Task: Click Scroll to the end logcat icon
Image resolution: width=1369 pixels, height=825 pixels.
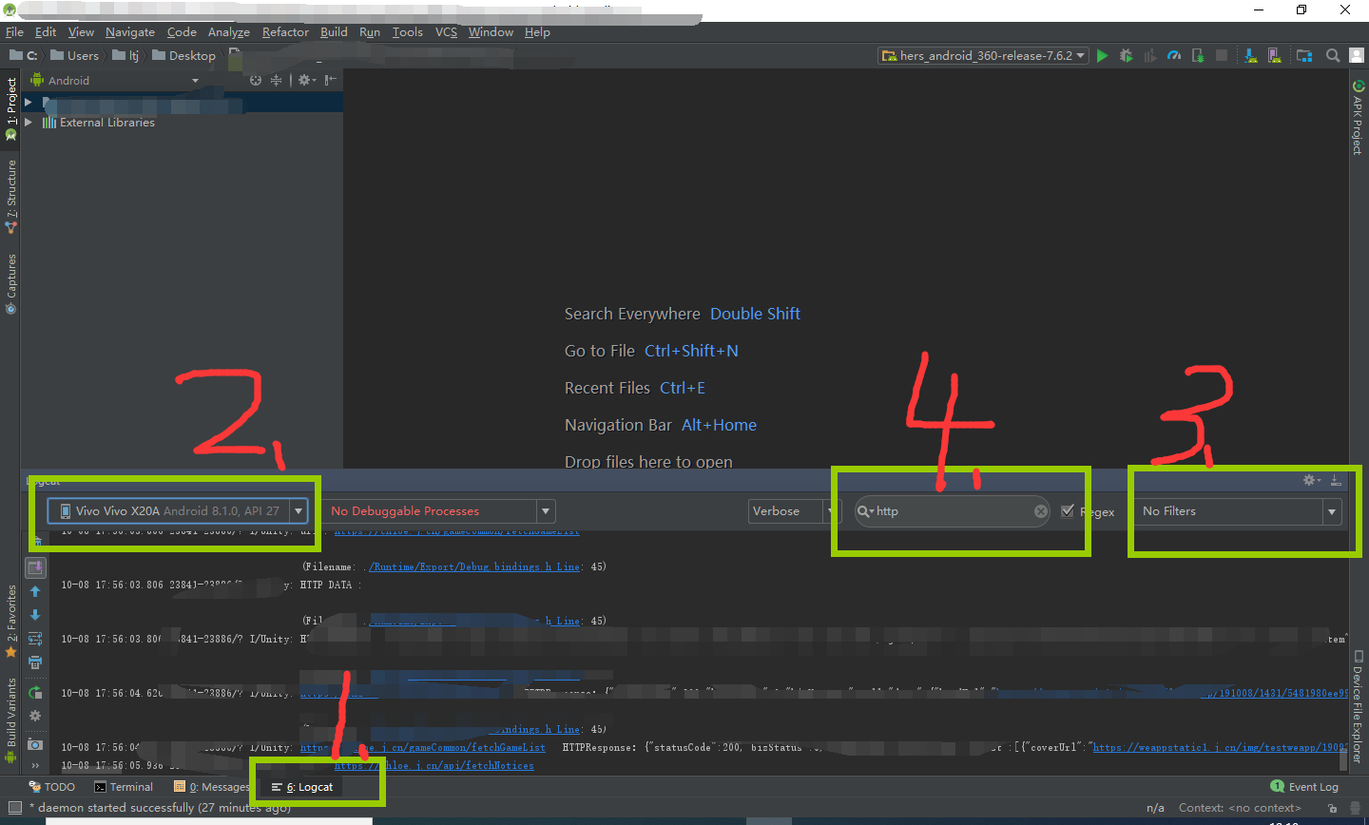Action: [x=35, y=567]
